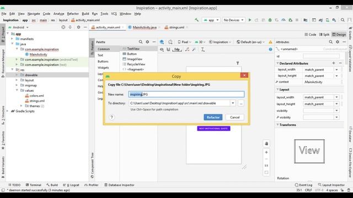Toggle pan hand icon on canvas
The width and height of the screenshot is (353, 198).
point(266,144)
